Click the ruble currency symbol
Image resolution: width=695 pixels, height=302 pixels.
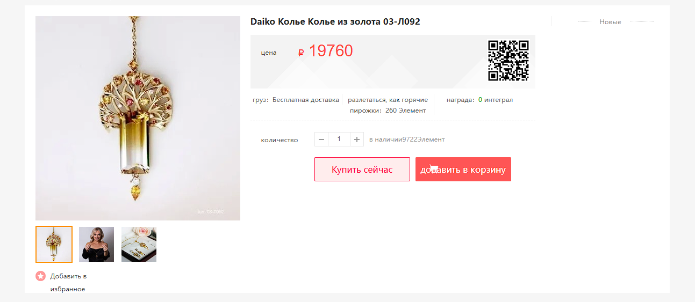(x=301, y=53)
